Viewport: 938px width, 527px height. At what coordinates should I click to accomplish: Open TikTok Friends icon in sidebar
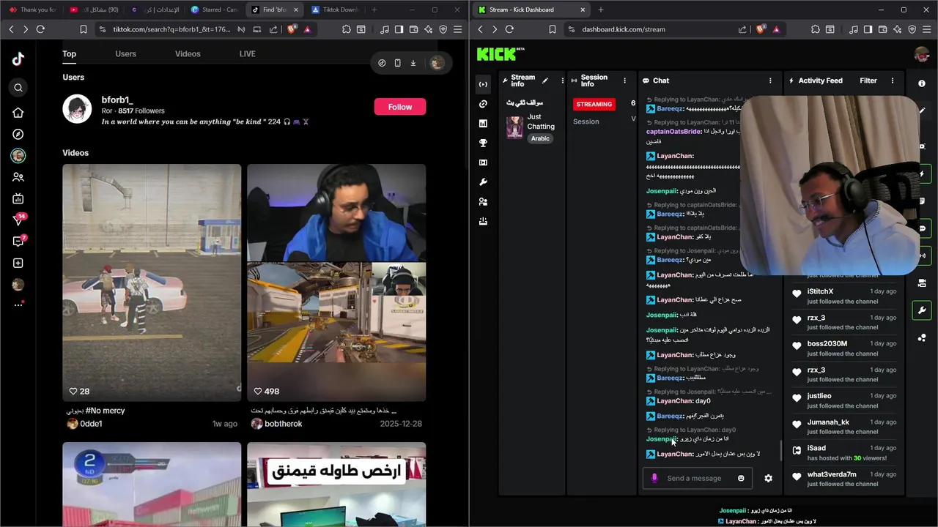[18, 177]
